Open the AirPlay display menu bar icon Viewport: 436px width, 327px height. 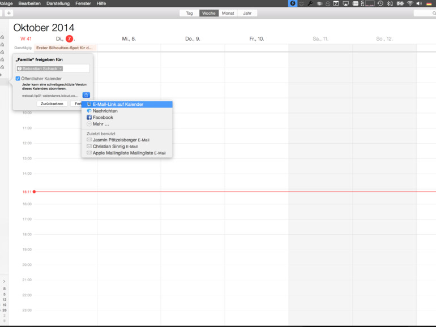[345, 3]
